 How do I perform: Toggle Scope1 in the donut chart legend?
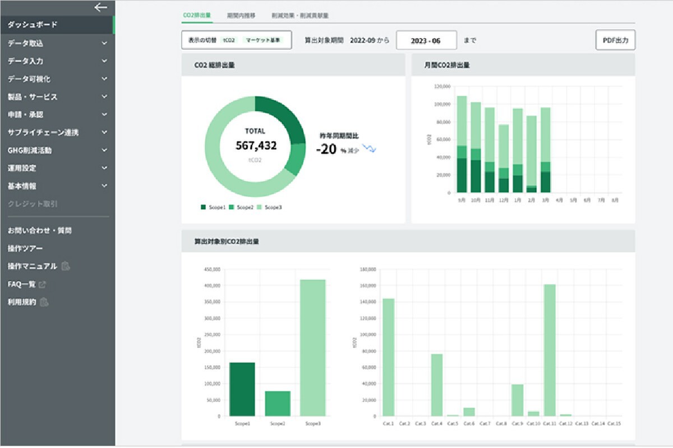coord(213,207)
